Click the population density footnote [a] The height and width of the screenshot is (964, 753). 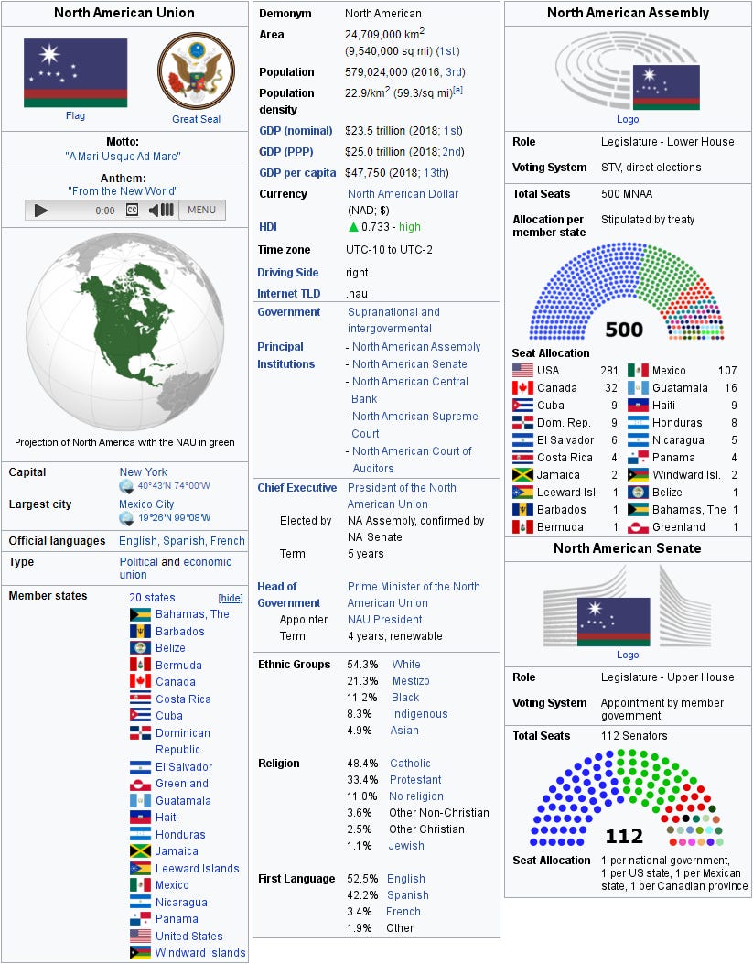[457, 90]
